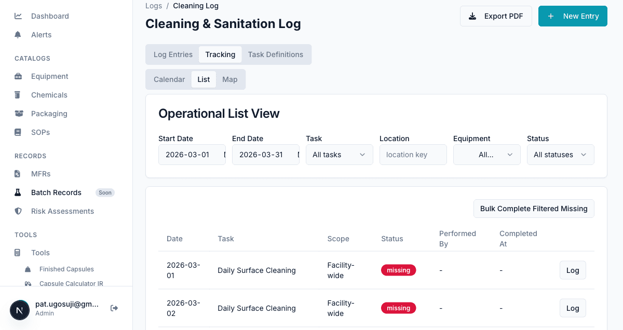Click Export PDF
Viewport: 623px width, 330px height.
pyautogui.click(x=496, y=16)
